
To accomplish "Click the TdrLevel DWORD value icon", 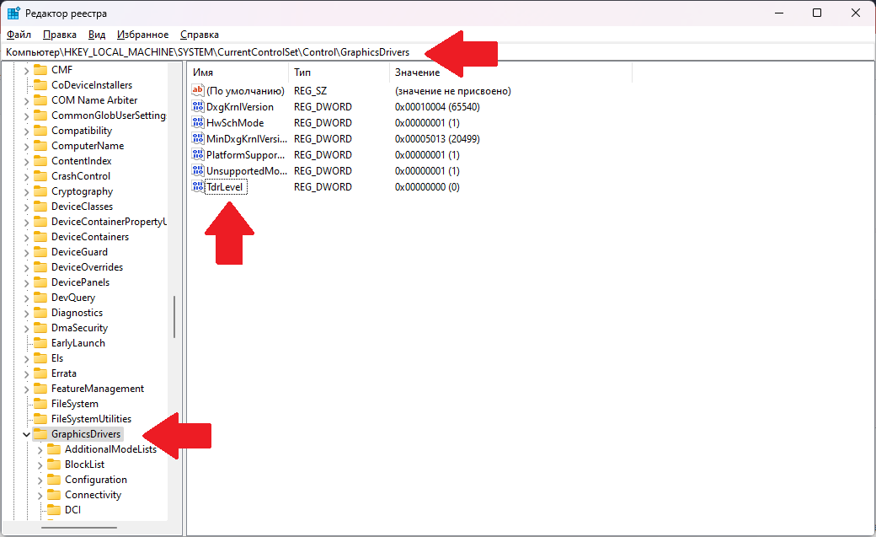I will click(198, 187).
